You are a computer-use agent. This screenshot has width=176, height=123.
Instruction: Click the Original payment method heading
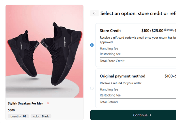(122, 76)
